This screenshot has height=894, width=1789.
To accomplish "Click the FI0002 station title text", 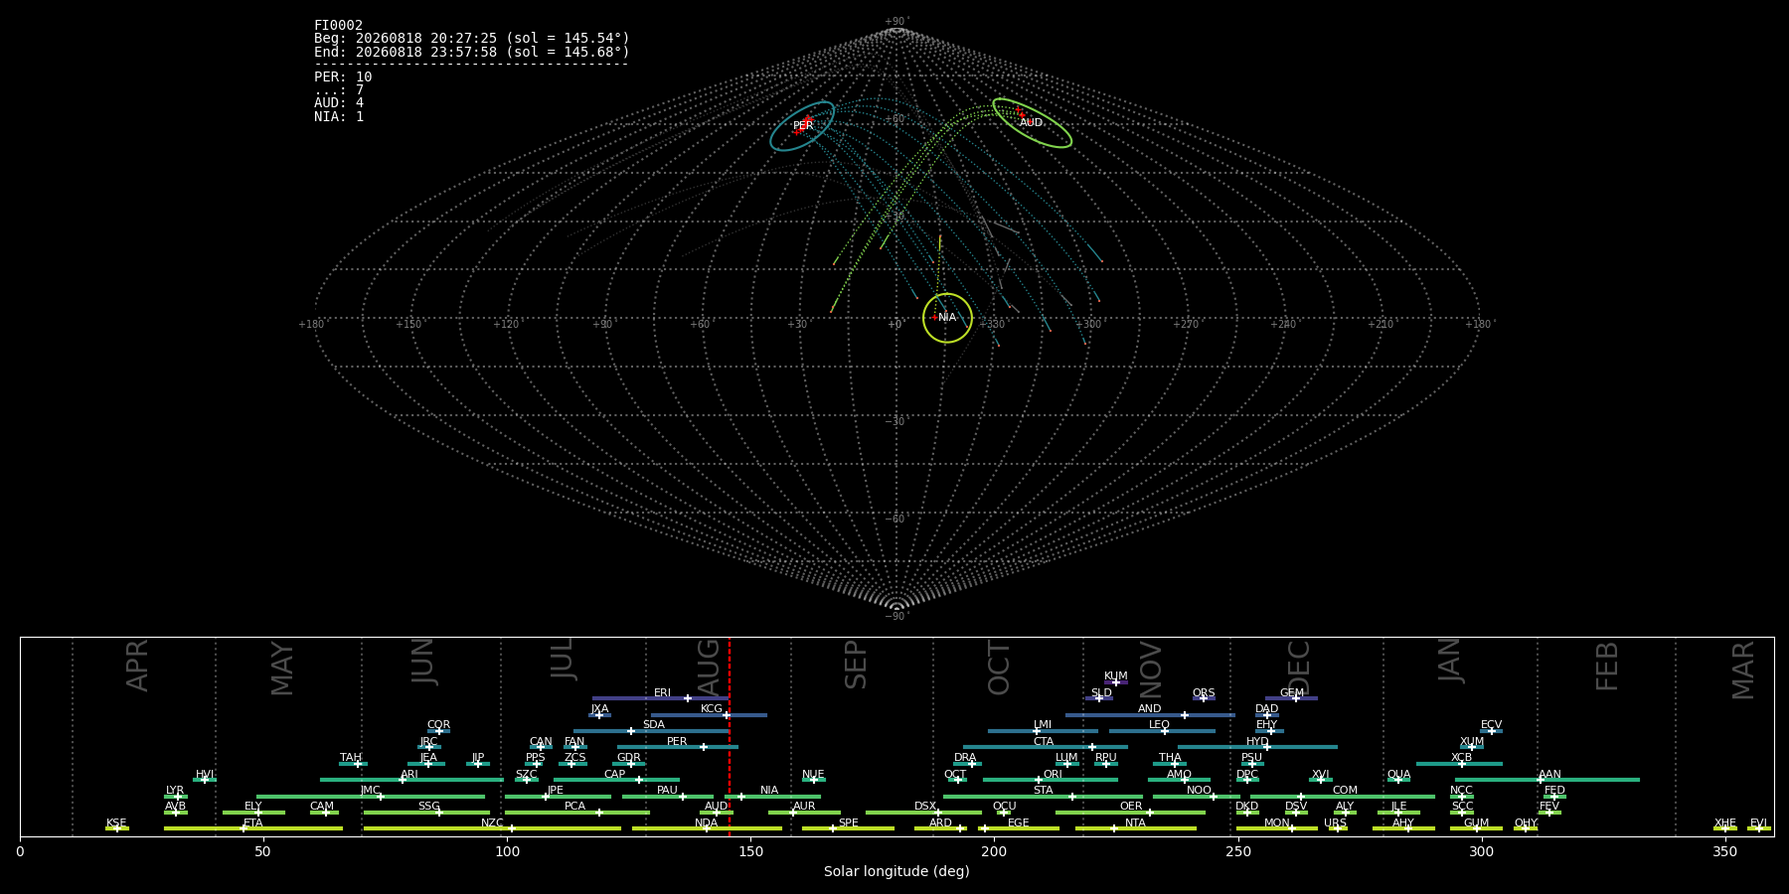I will click(x=338, y=25).
